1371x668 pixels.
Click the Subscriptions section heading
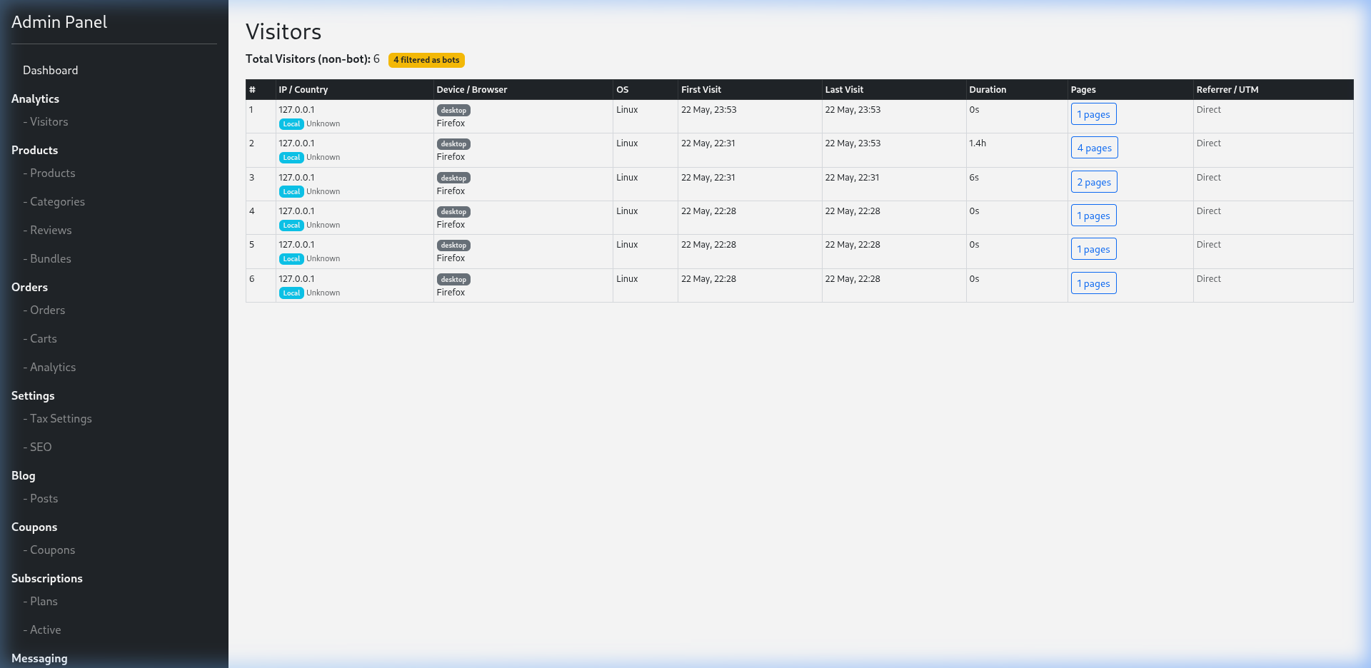pos(47,579)
